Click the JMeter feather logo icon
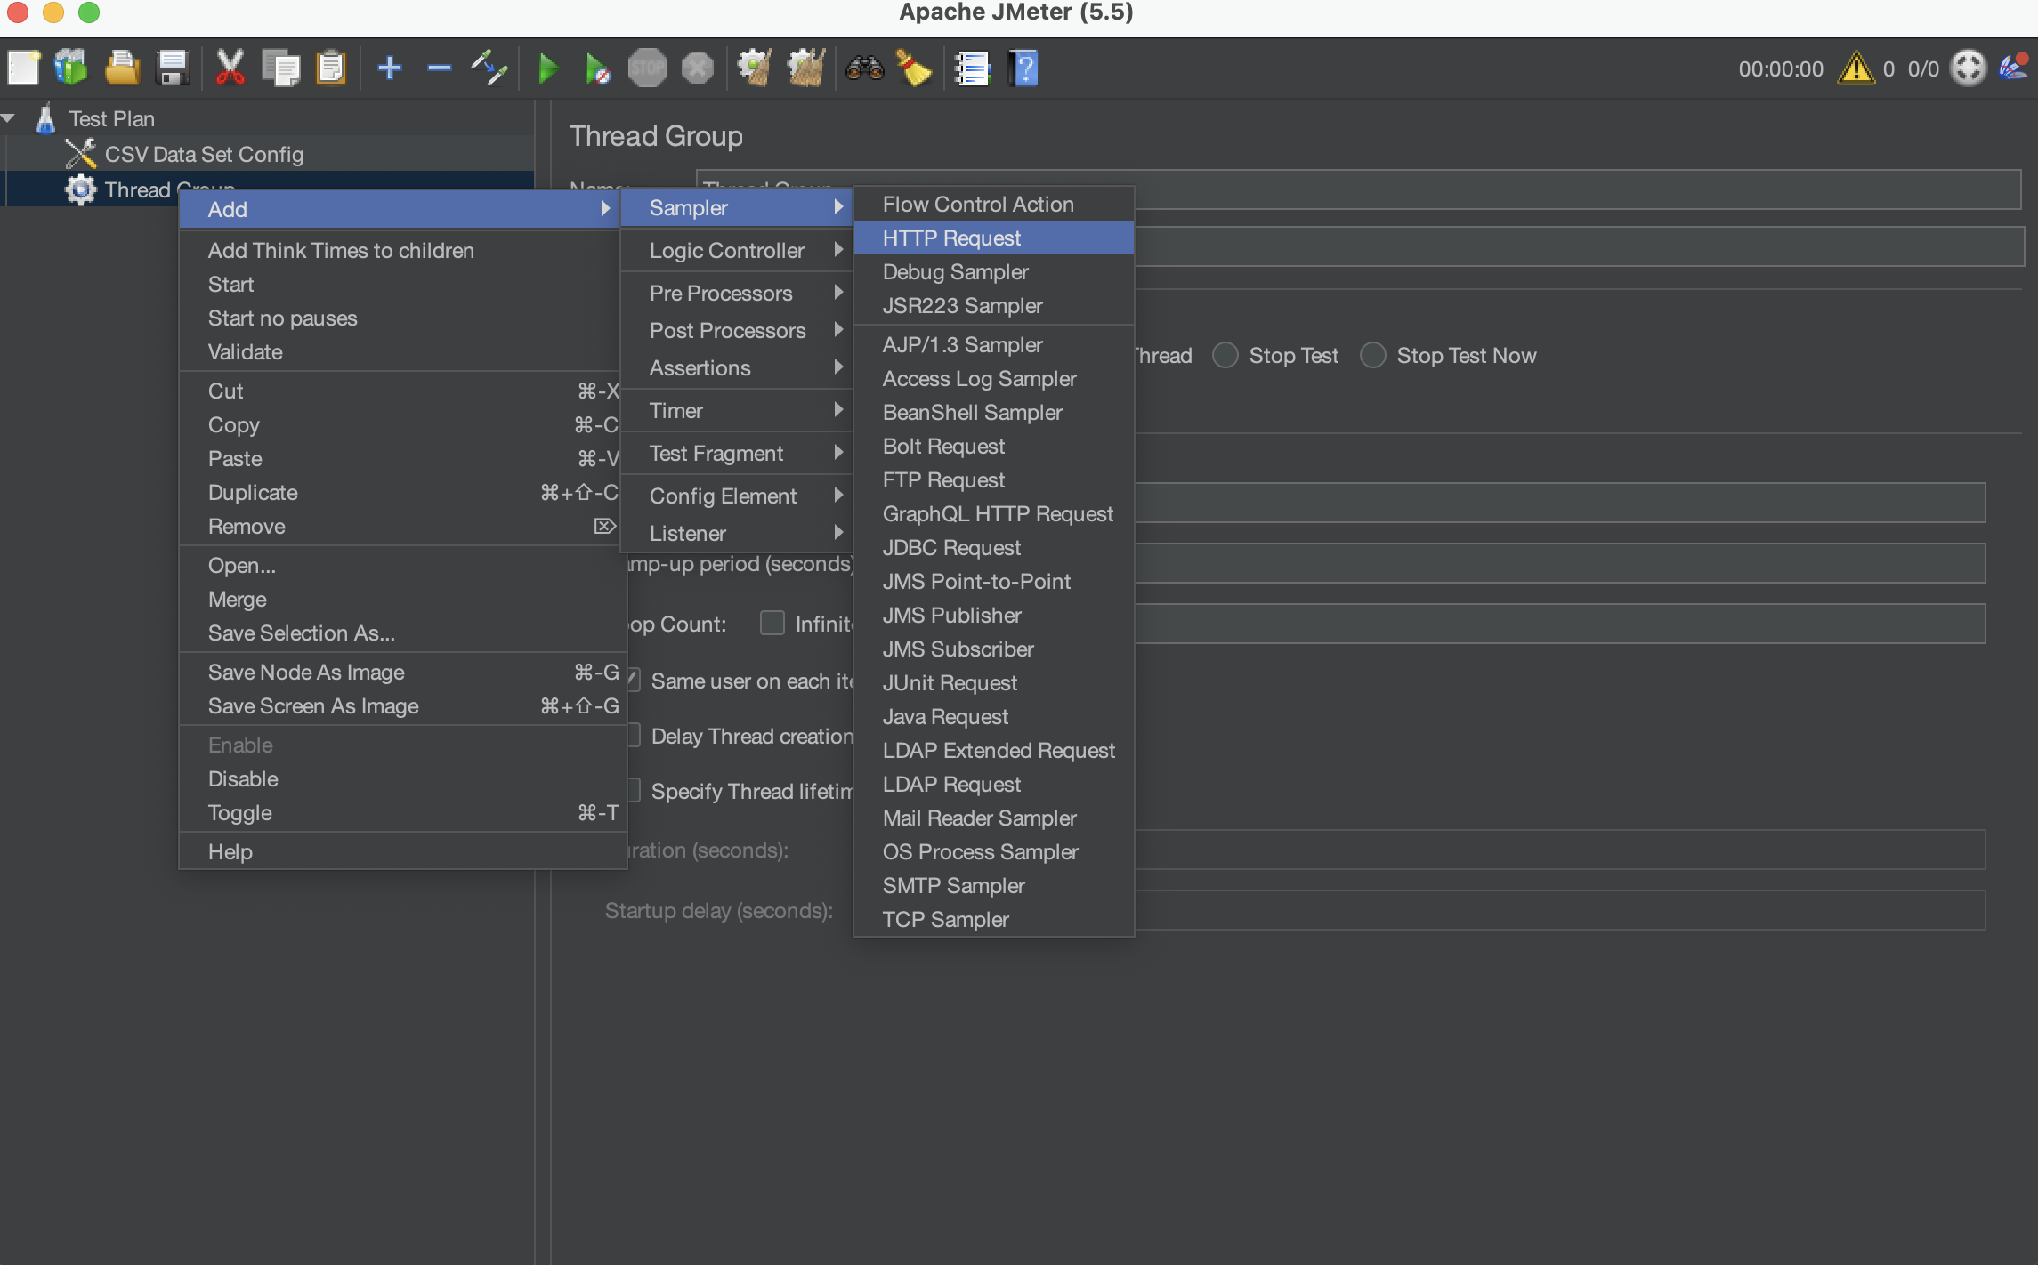The image size is (2038, 1265). [x=2014, y=68]
